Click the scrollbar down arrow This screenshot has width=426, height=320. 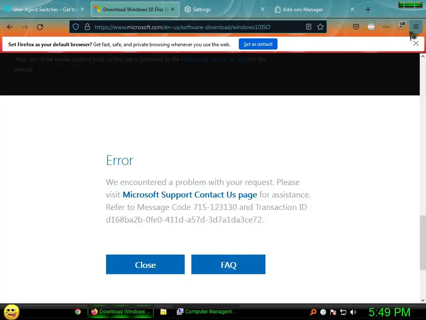click(423, 300)
